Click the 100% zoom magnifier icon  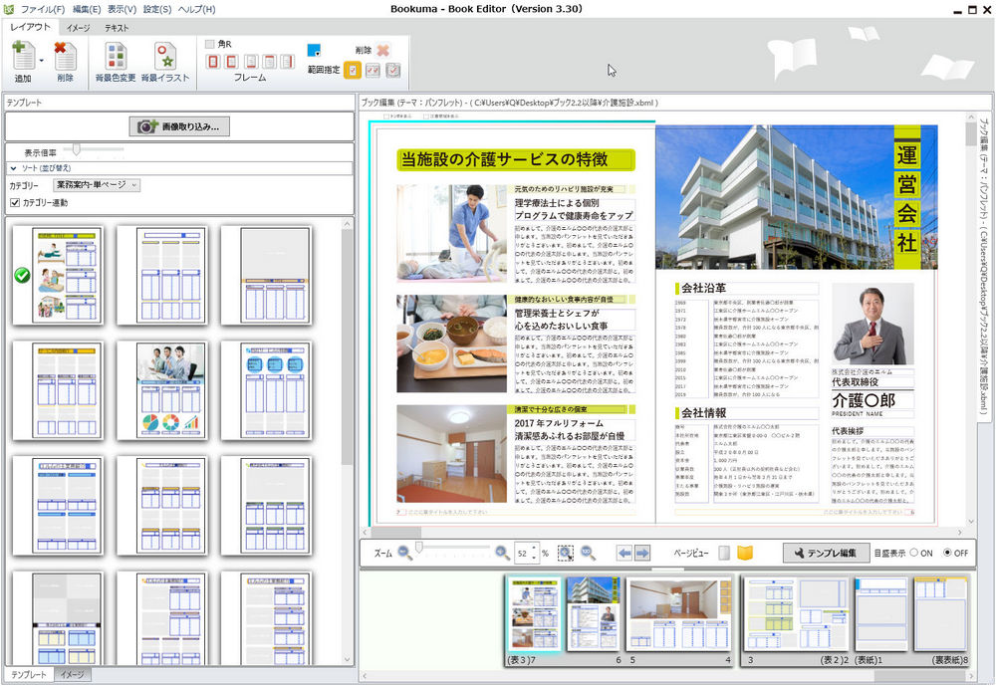coord(588,553)
